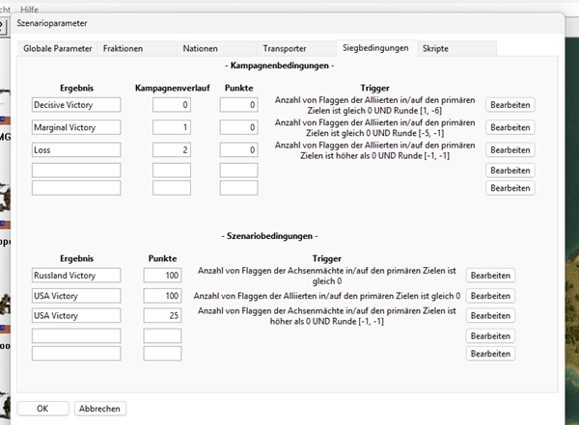
Task: Click Punkte field in Russland Victory row
Action: 162,276
